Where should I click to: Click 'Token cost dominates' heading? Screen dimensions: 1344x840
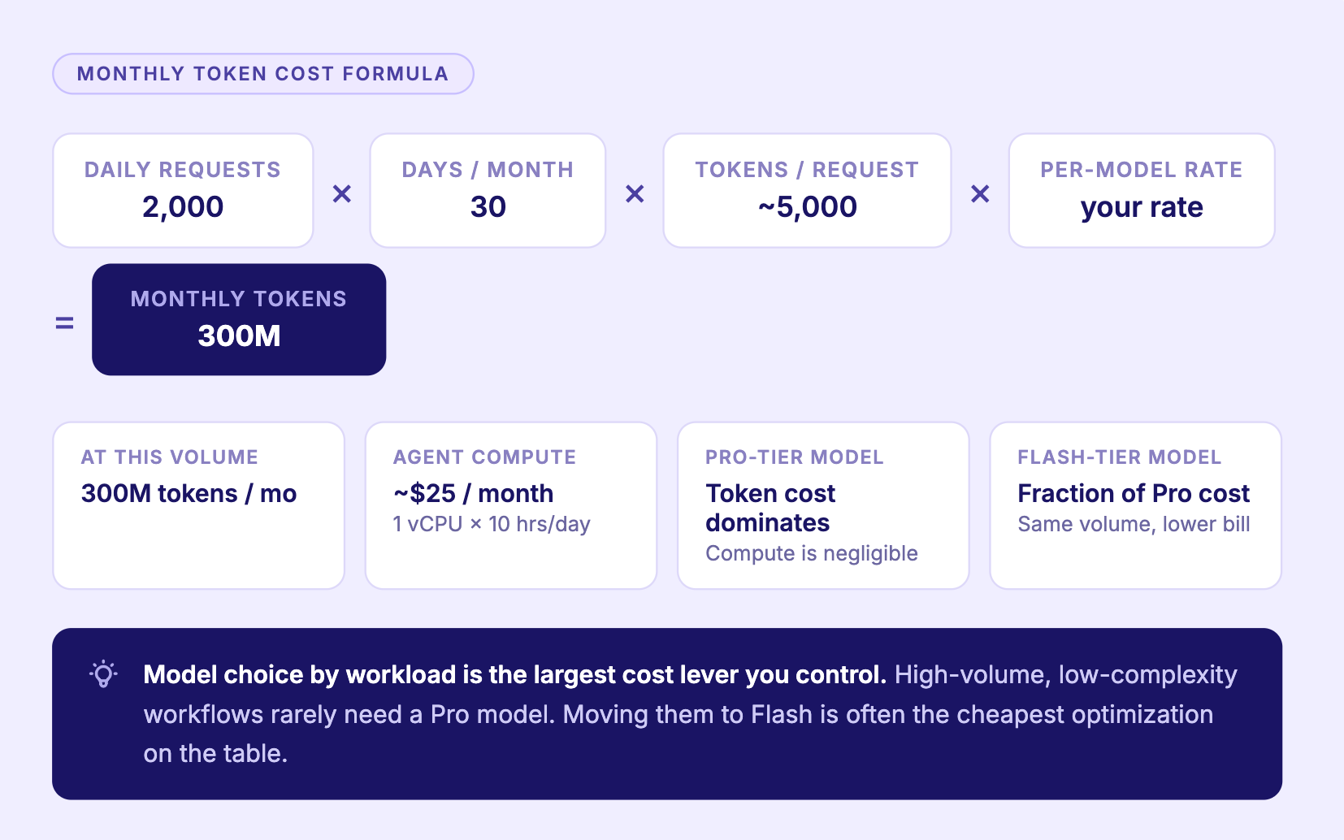pos(770,508)
